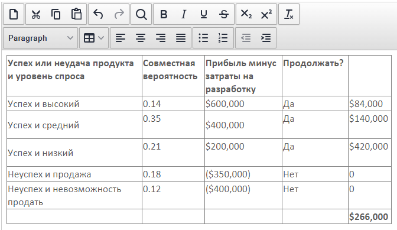397x230 pixels.
Task: Align text left
Action: [x=121, y=38]
